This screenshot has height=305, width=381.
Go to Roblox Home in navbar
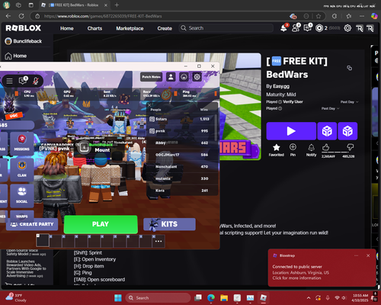click(x=67, y=28)
